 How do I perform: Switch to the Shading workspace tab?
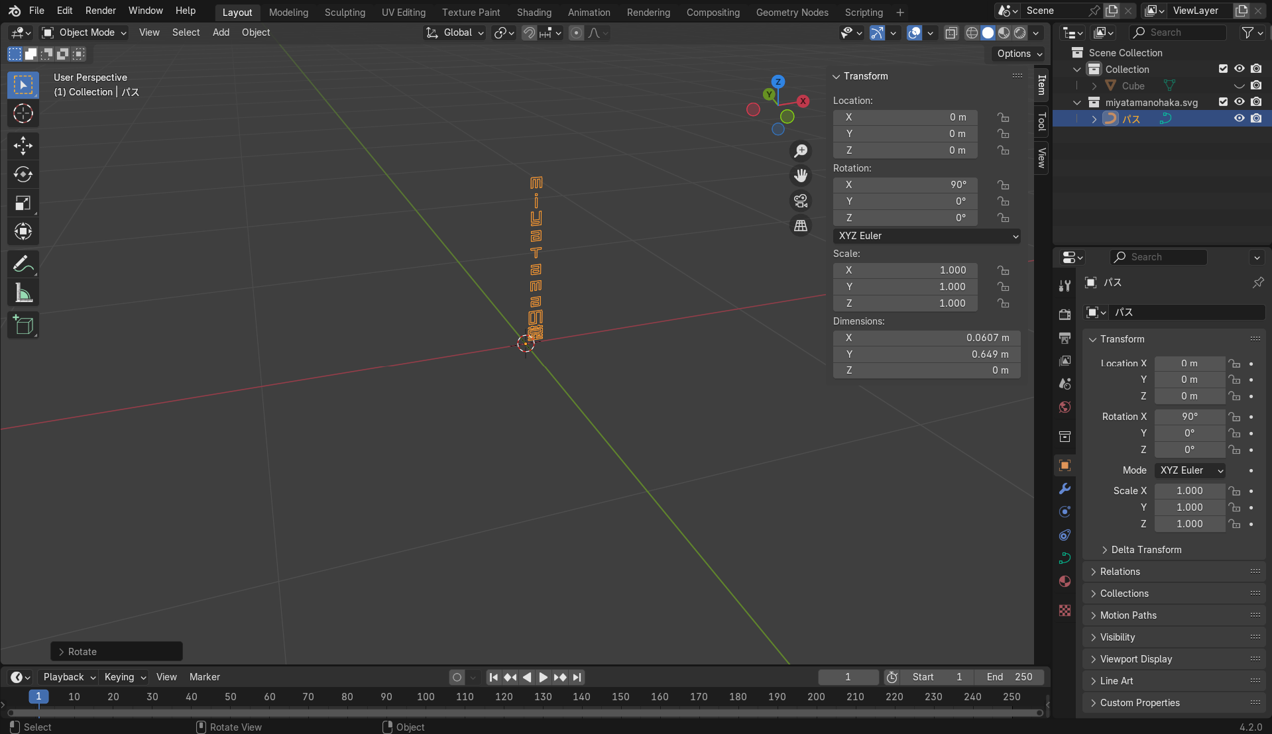pyautogui.click(x=534, y=12)
